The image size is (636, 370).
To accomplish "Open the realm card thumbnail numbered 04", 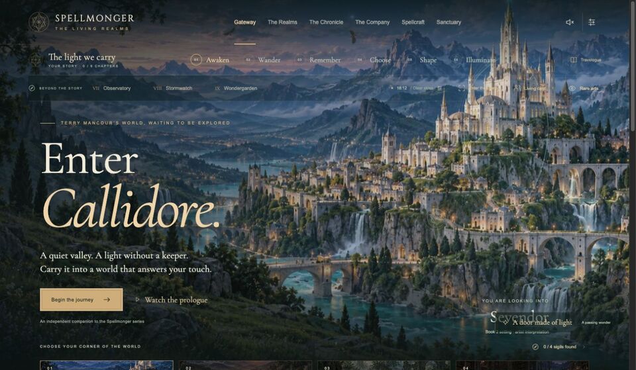I will (x=522, y=365).
